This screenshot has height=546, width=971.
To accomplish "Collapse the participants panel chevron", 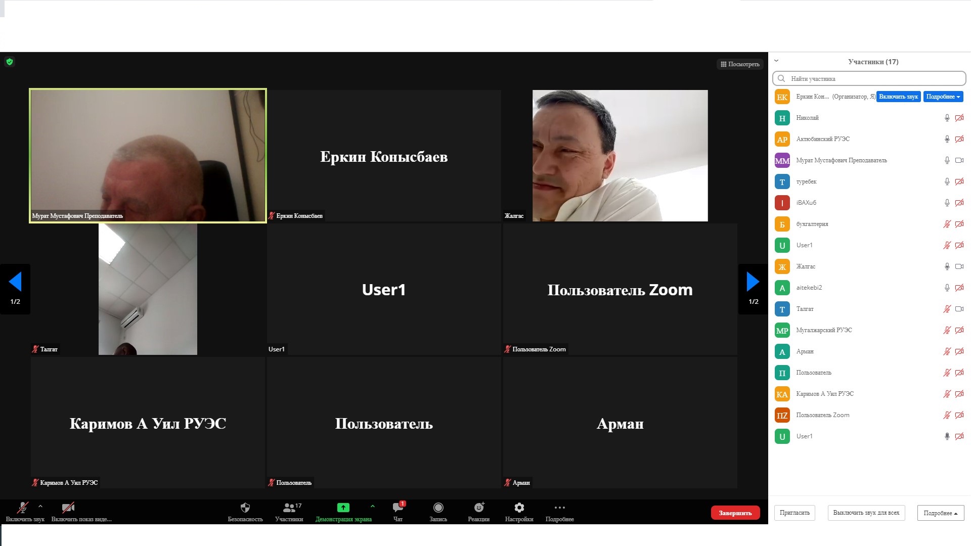I will (776, 61).
